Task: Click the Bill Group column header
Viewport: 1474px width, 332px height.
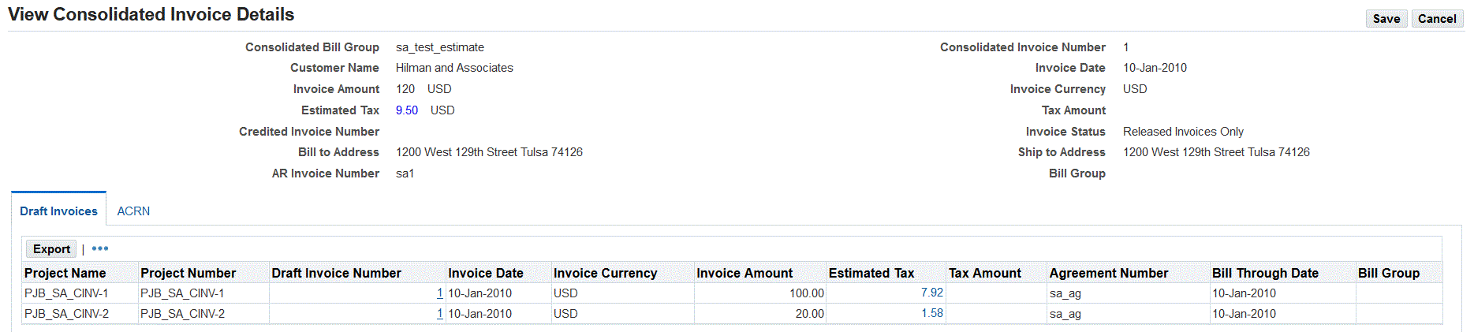Action: pos(1388,273)
